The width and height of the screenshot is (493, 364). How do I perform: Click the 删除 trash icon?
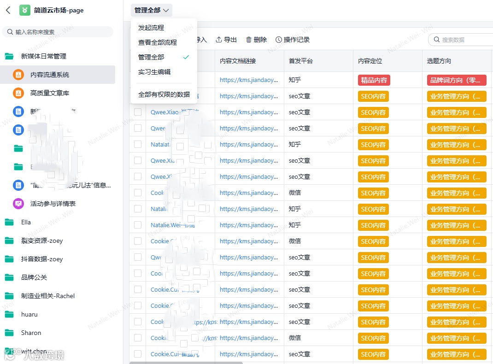point(249,40)
